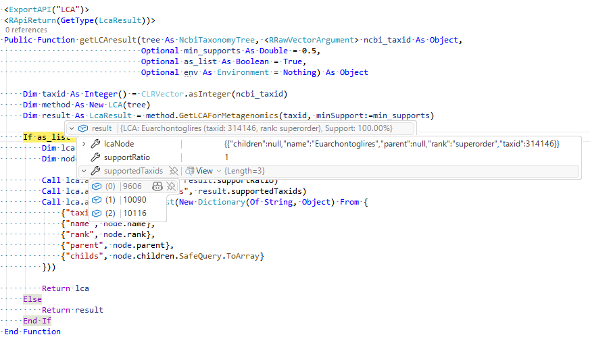Click the cube icon of result variable
The height and width of the screenshot is (339, 590).
(82, 128)
